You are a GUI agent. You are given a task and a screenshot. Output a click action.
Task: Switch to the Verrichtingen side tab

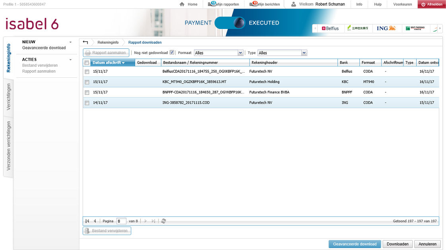pyautogui.click(x=8, y=96)
